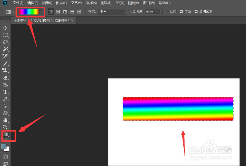This screenshot has width=246, height=166.
Task: Choose the Brush tool
Action: (x=5, y=63)
